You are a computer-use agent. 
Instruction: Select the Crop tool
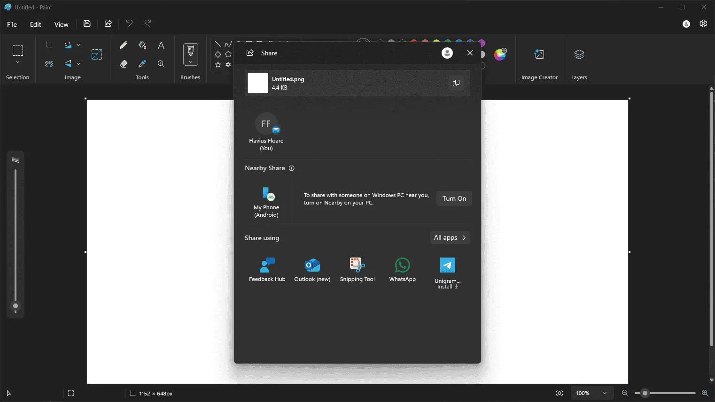[49, 45]
